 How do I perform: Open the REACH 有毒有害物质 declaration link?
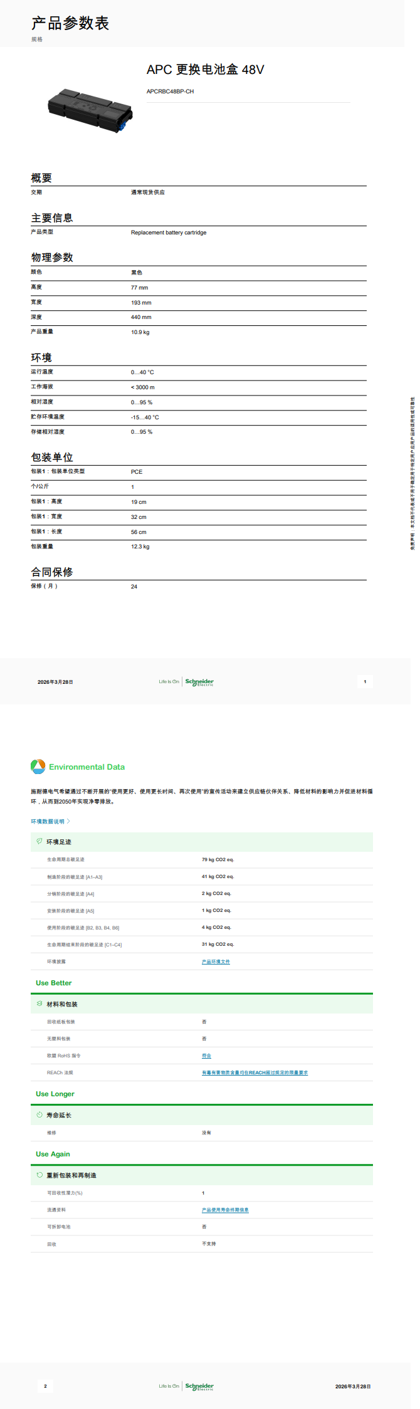(255, 1072)
